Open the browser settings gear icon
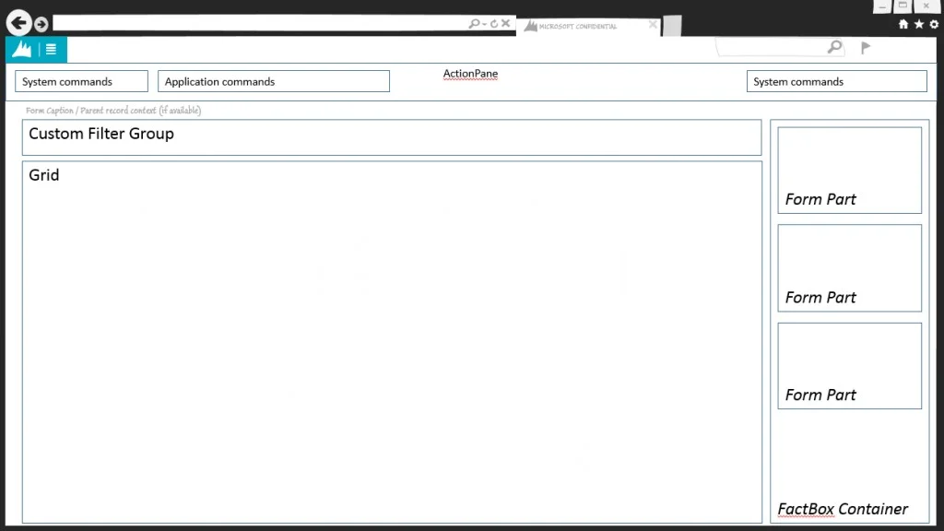 [934, 24]
